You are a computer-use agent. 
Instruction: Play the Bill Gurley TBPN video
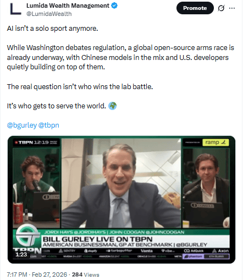(x=122, y=200)
